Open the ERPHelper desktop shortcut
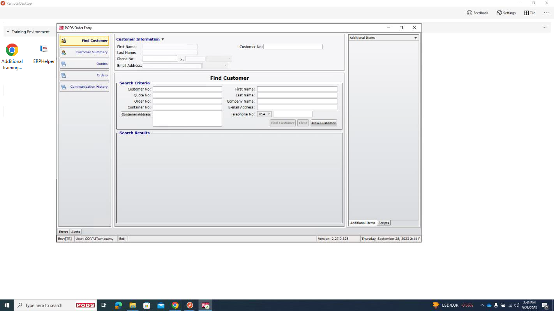 [x=44, y=54]
